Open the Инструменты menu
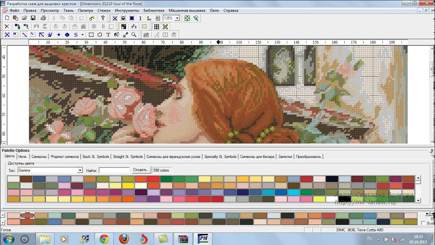This screenshot has height=245, width=435. pyautogui.click(x=127, y=11)
